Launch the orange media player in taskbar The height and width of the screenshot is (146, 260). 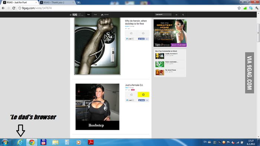78,142
